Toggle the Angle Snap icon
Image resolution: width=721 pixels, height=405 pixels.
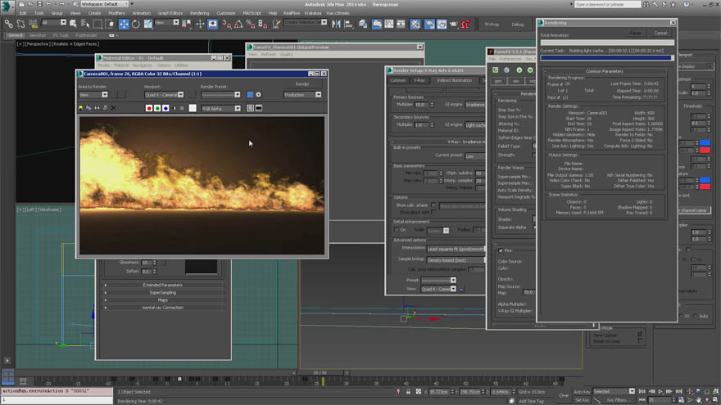[x=238, y=24]
